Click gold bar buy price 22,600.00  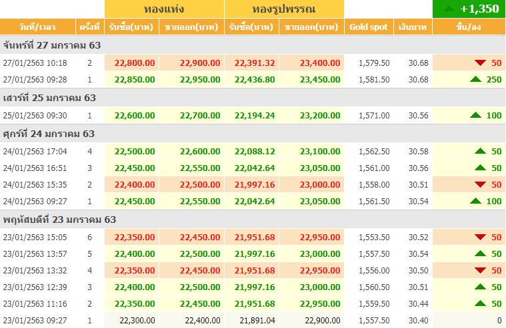click(135, 115)
